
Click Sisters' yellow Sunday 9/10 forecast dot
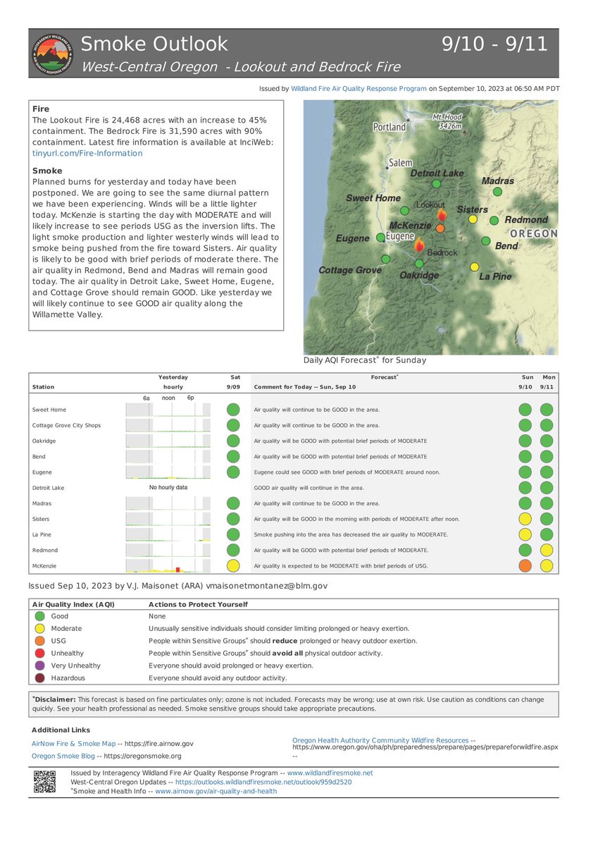[525, 519]
